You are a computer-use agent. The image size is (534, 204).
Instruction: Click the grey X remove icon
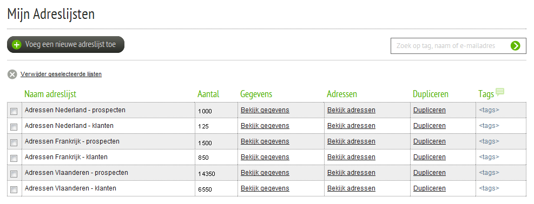click(12, 74)
